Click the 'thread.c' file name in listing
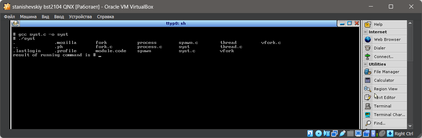Screen dimensions: 422x138 pos(231,47)
